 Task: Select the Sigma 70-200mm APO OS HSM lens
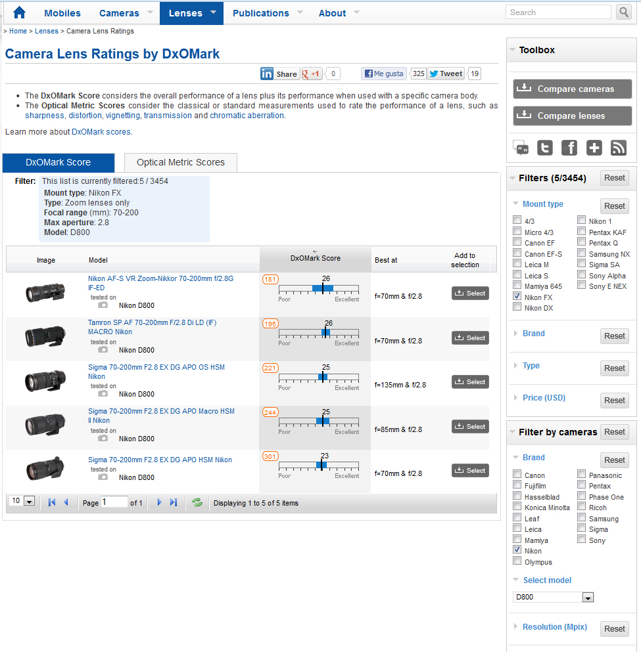[470, 381]
